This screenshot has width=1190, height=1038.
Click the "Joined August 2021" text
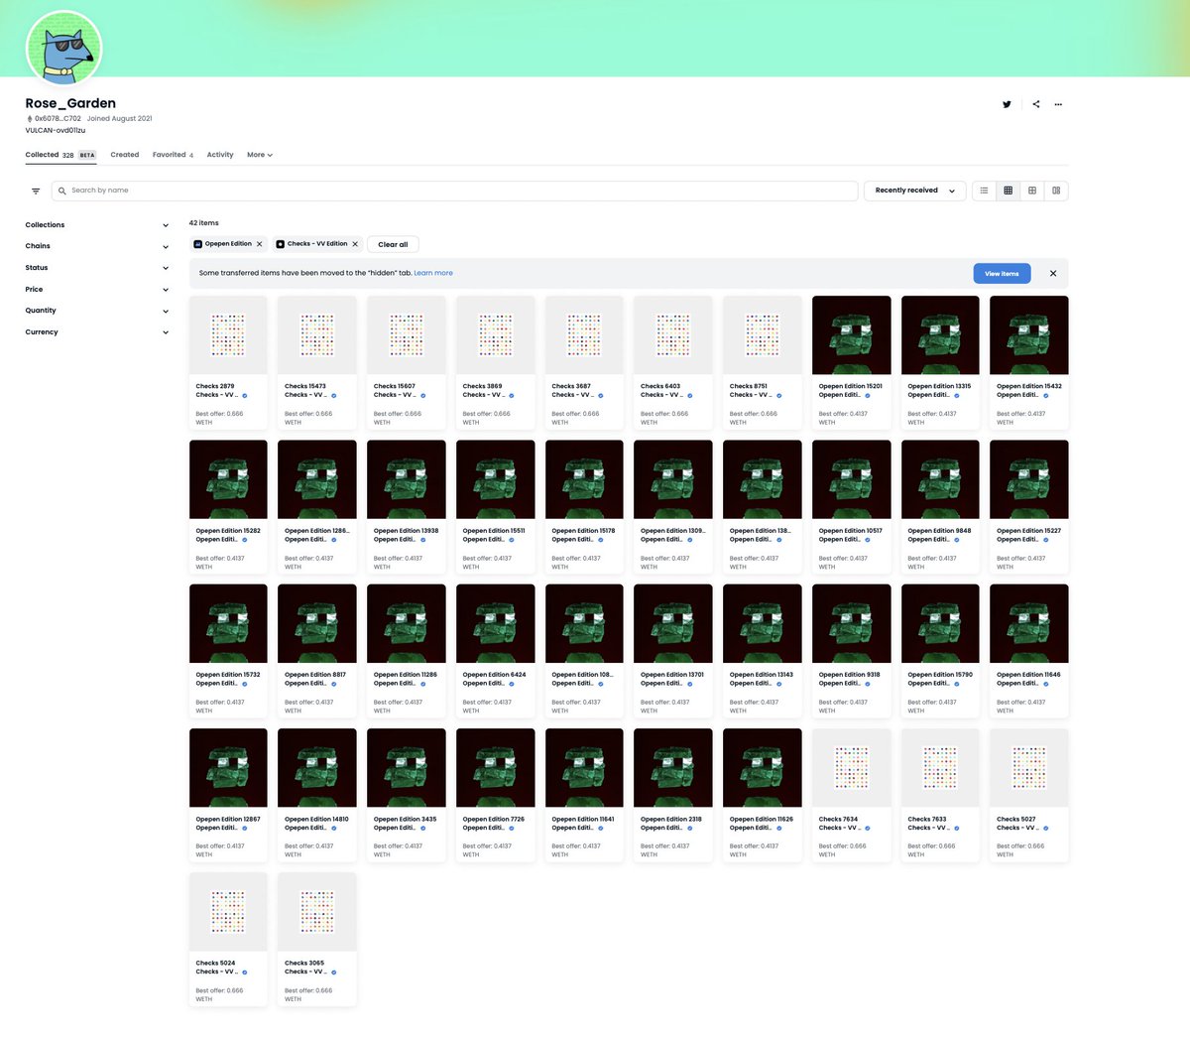tap(120, 119)
